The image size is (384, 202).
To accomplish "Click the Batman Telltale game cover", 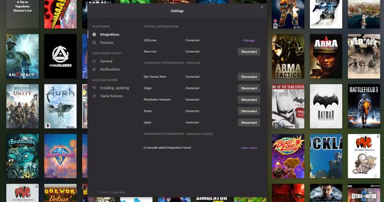I will [326, 106].
